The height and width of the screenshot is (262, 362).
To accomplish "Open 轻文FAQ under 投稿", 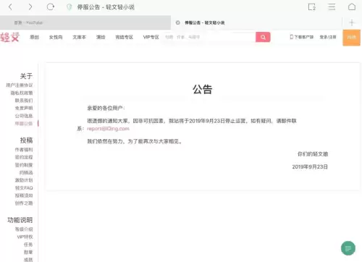I will [24, 188].
